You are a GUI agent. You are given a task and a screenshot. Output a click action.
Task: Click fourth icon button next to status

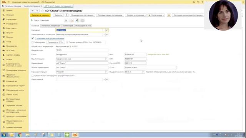[82, 20]
